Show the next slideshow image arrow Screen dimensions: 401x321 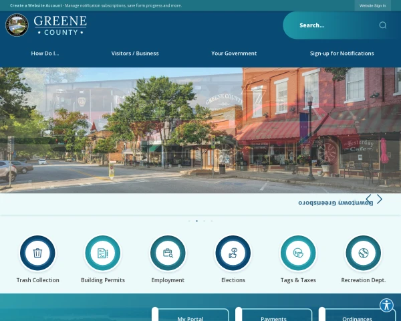[x=380, y=199]
